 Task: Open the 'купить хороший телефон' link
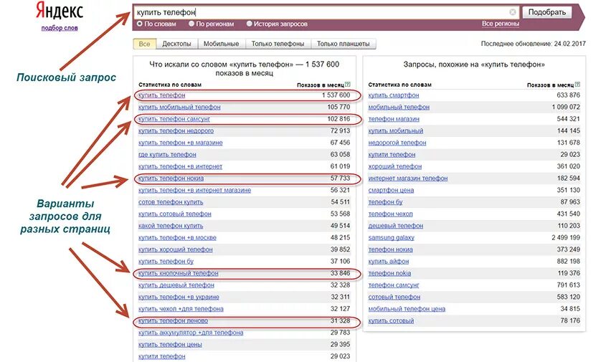[x=176, y=249]
